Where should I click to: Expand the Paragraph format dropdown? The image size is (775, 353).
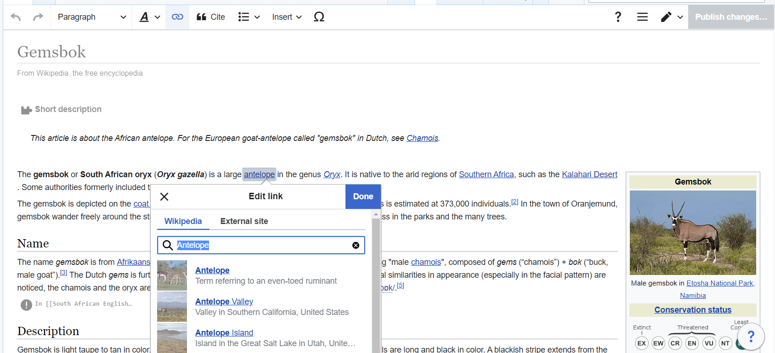click(91, 17)
